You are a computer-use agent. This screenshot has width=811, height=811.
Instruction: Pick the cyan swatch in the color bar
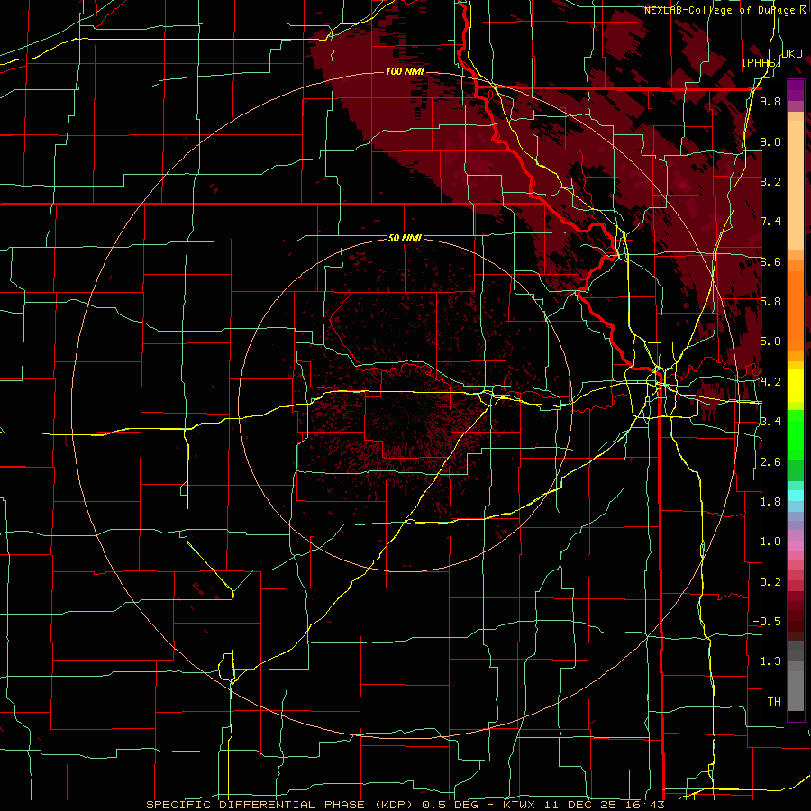tap(796, 496)
